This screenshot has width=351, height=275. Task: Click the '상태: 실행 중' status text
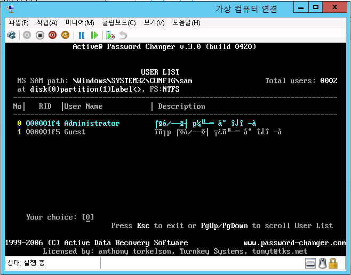click(x=26, y=263)
